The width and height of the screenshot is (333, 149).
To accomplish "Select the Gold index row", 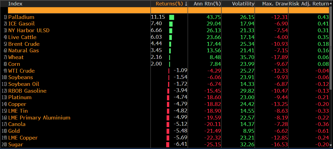I will [x=165, y=131].
